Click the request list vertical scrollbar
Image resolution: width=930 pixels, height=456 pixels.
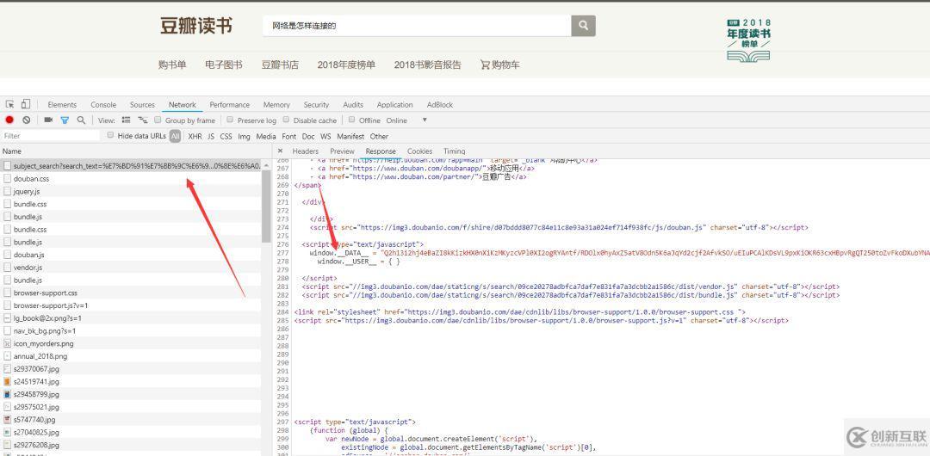(x=266, y=207)
